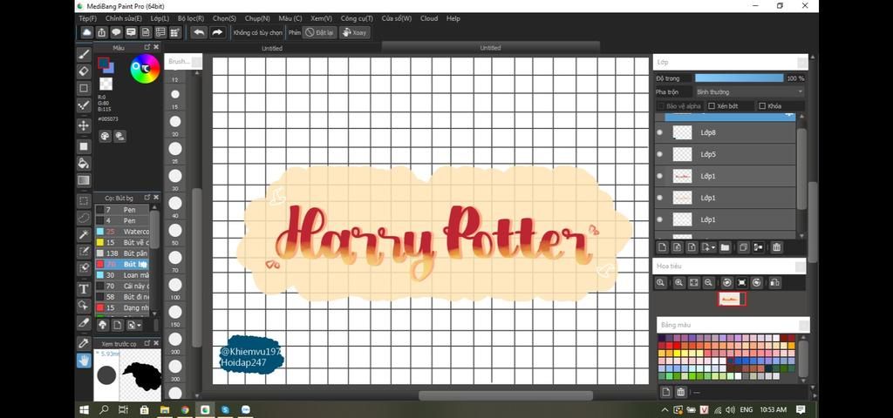Switch to the second Untitled tab
This screenshot has width=893, height=418.
[490, 48]
